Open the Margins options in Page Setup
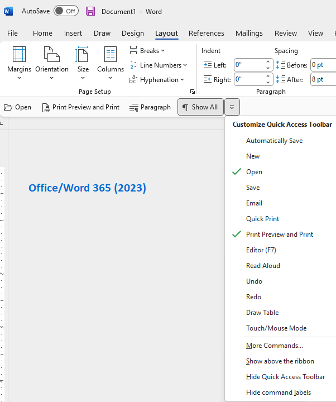This screenshot has height=402, width=336. [x=19, y=63]
